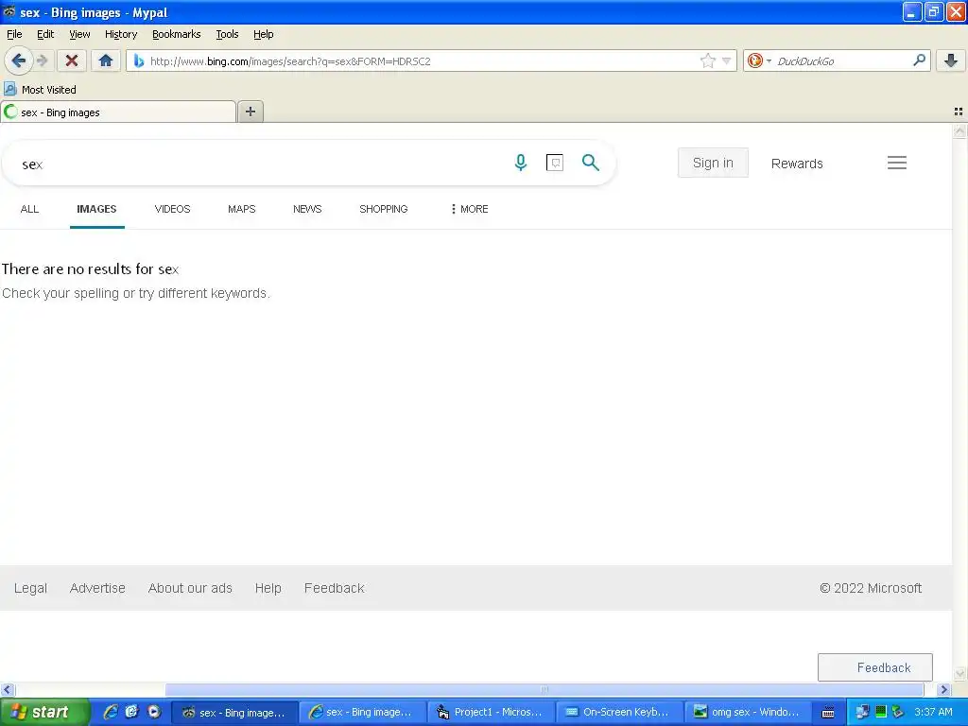Switch to Mypal sex - Bing images taskbar item
The width and height of the screenshot is (968, 726).
(234, 712)
